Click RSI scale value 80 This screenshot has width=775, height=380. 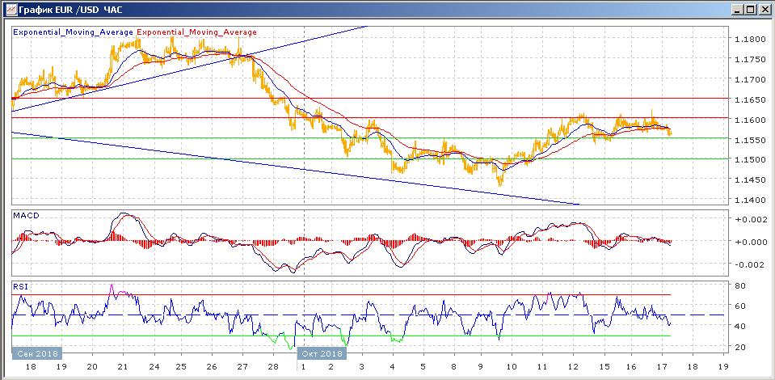pos(740,285)
